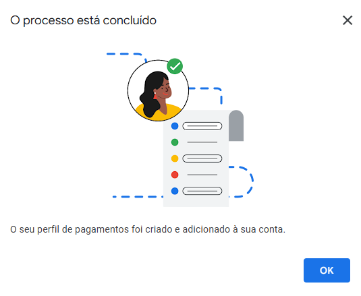Screen dimensions: 361x296
Task: Click the dashed blue line above the avatar
Action: [x=127, y=57]
